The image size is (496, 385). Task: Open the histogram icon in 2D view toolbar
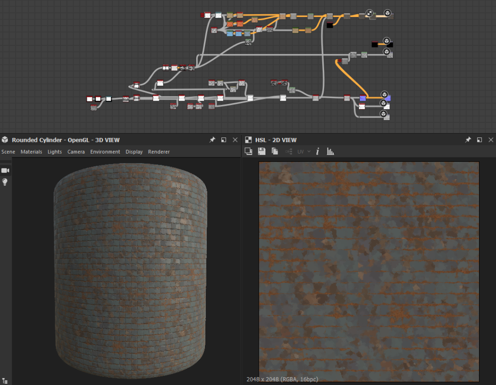[x=330, y=152]
